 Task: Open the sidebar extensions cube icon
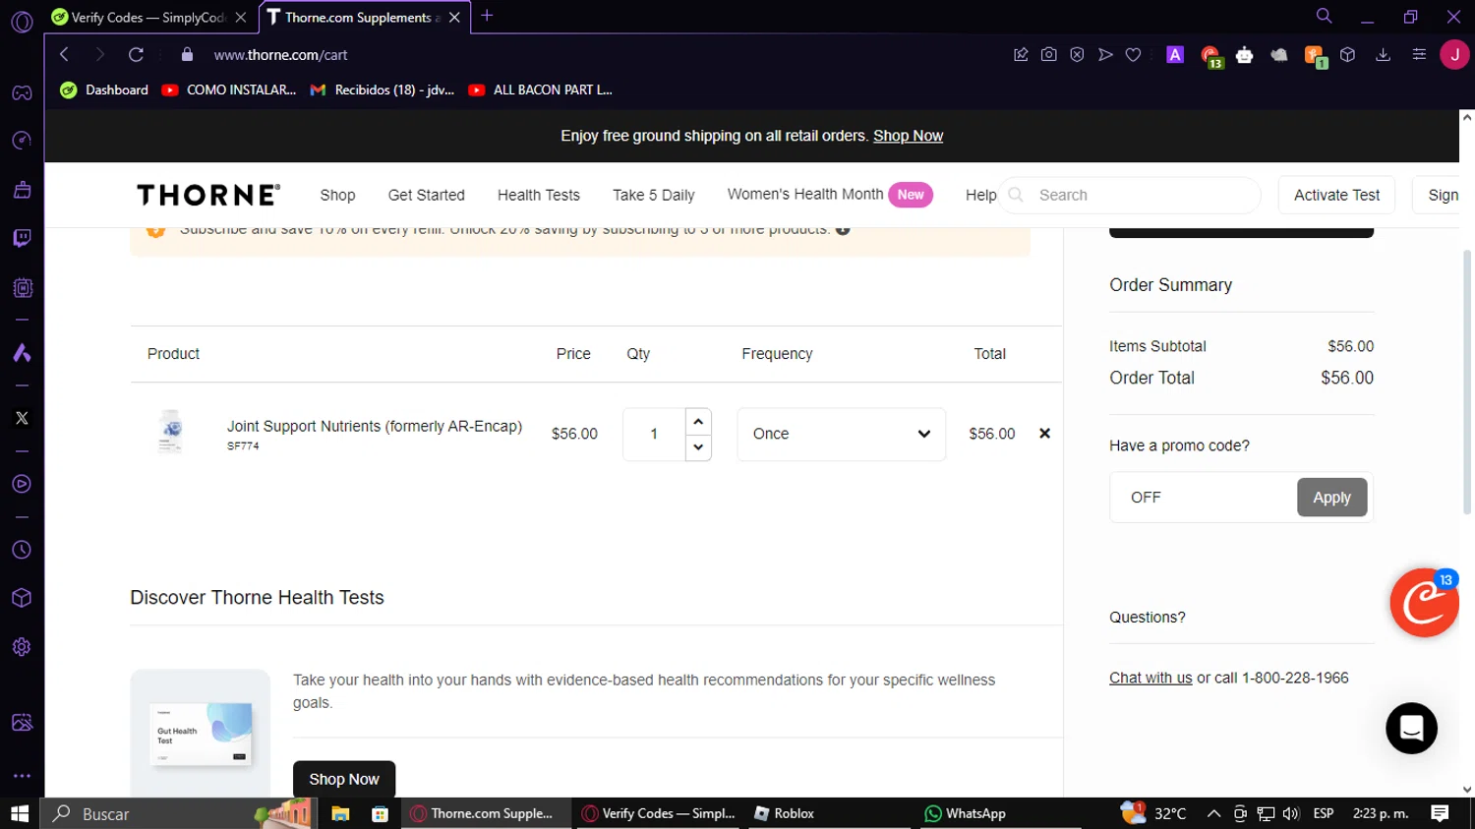tap(22, 598)
